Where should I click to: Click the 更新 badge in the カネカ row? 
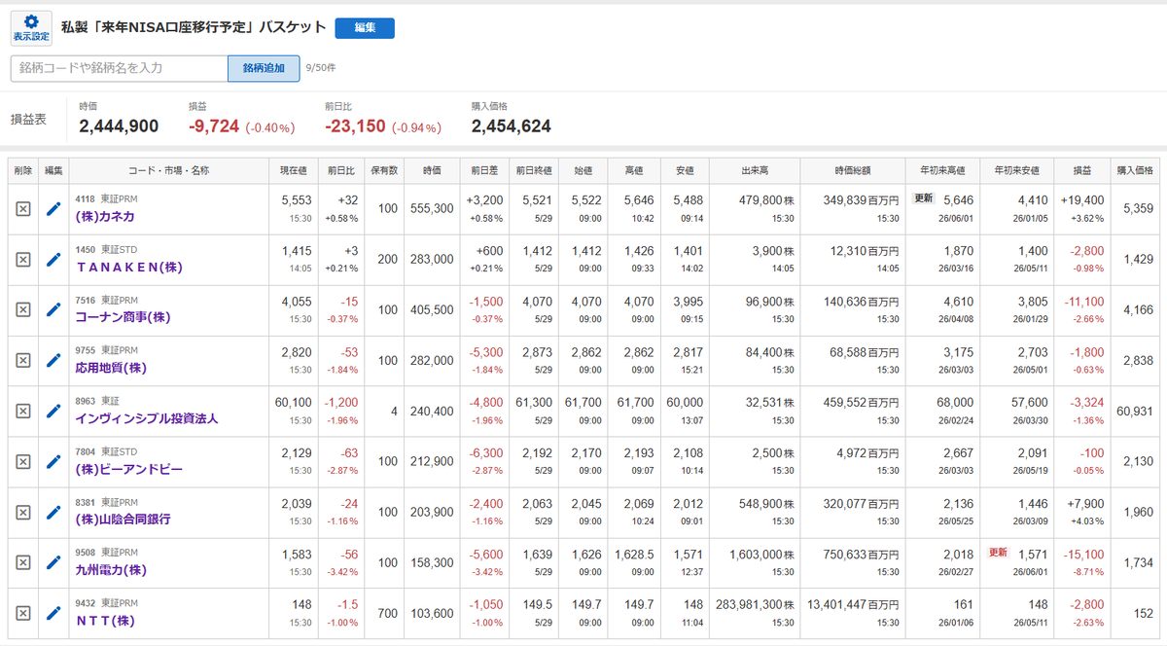click(x=923, y=197)
